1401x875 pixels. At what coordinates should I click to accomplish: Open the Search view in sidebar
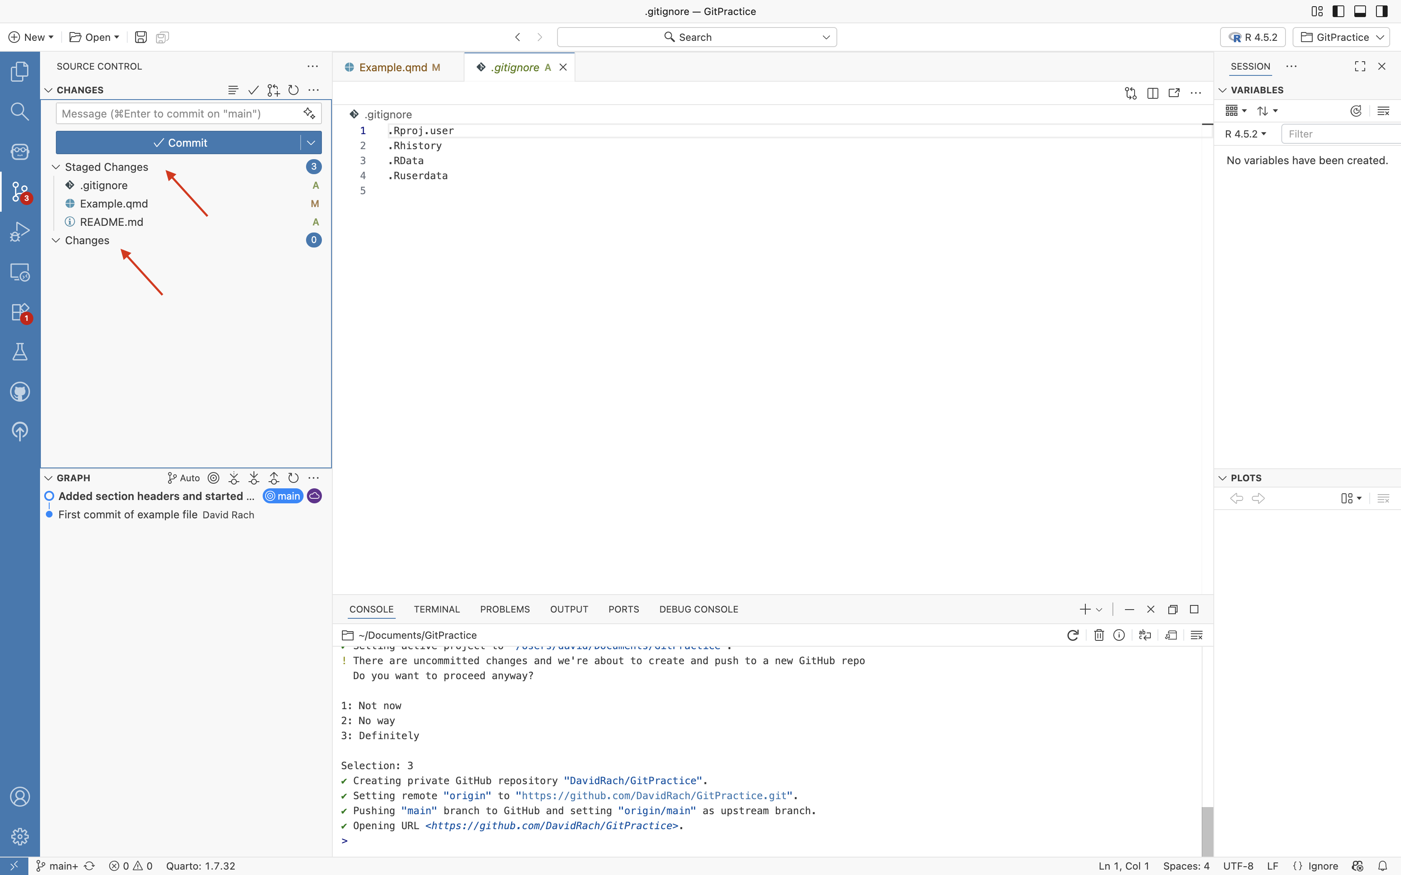20,111
